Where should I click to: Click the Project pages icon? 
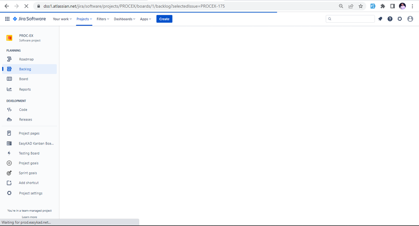pos(9,133)
